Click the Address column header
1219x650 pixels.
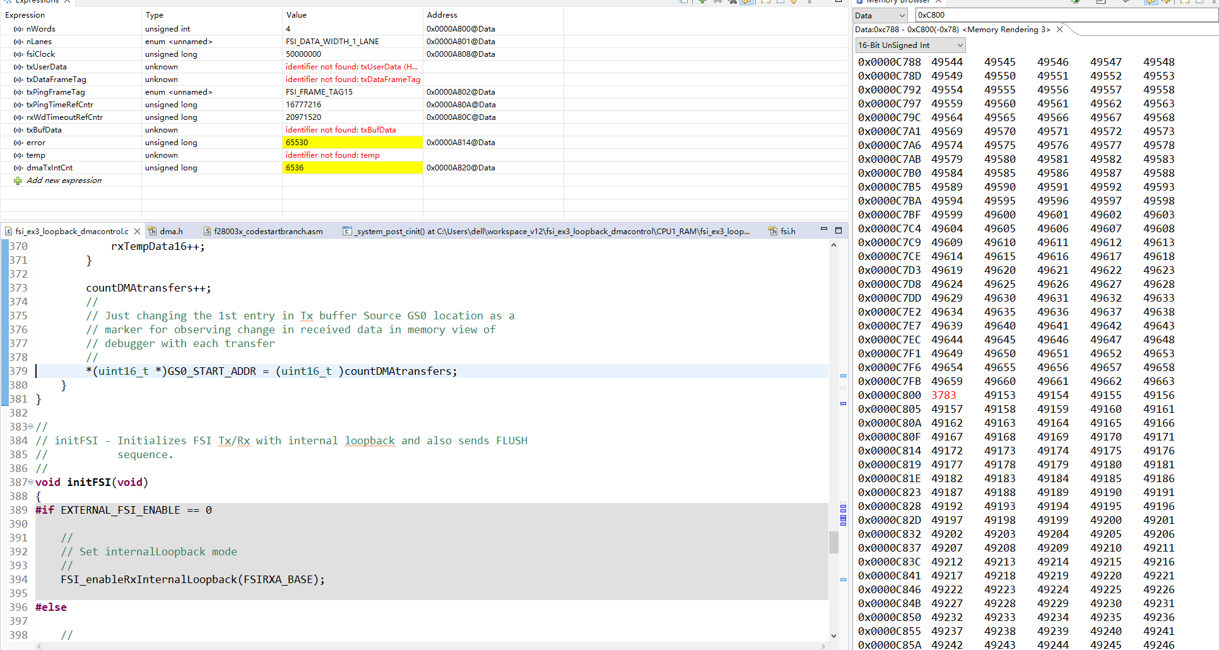tap(442, 15)
